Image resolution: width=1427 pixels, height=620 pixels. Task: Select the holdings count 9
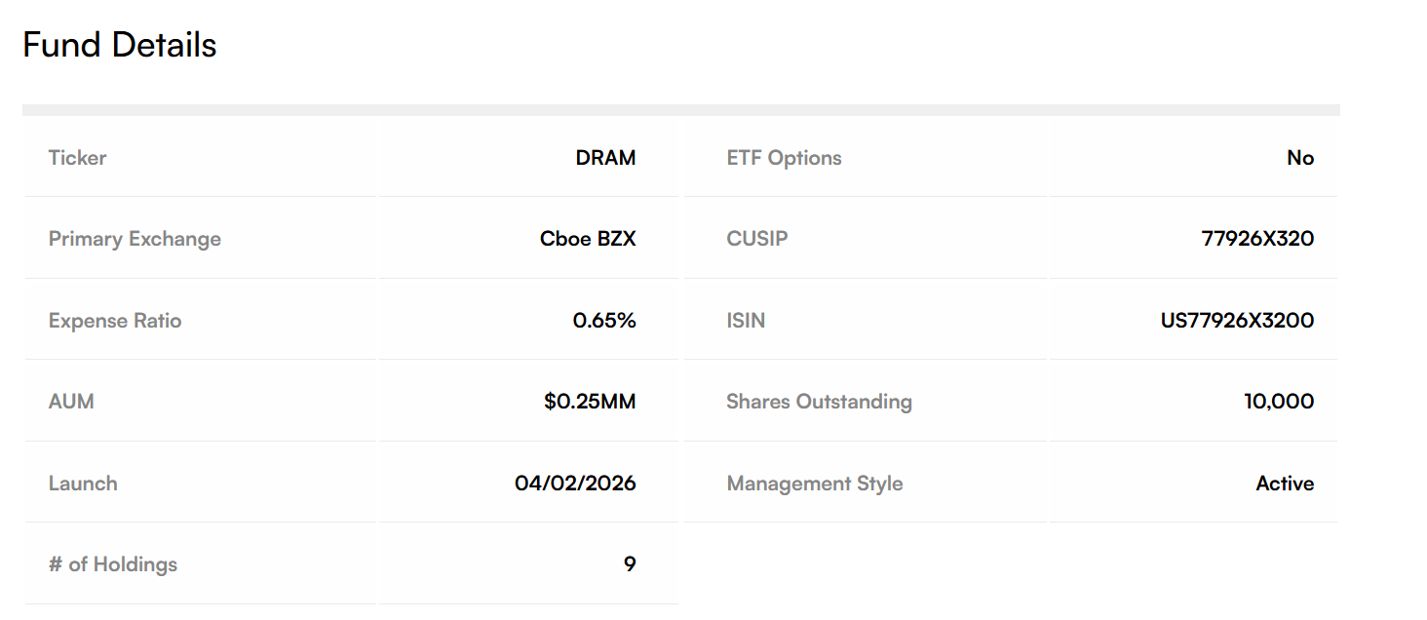click(630, 564)
